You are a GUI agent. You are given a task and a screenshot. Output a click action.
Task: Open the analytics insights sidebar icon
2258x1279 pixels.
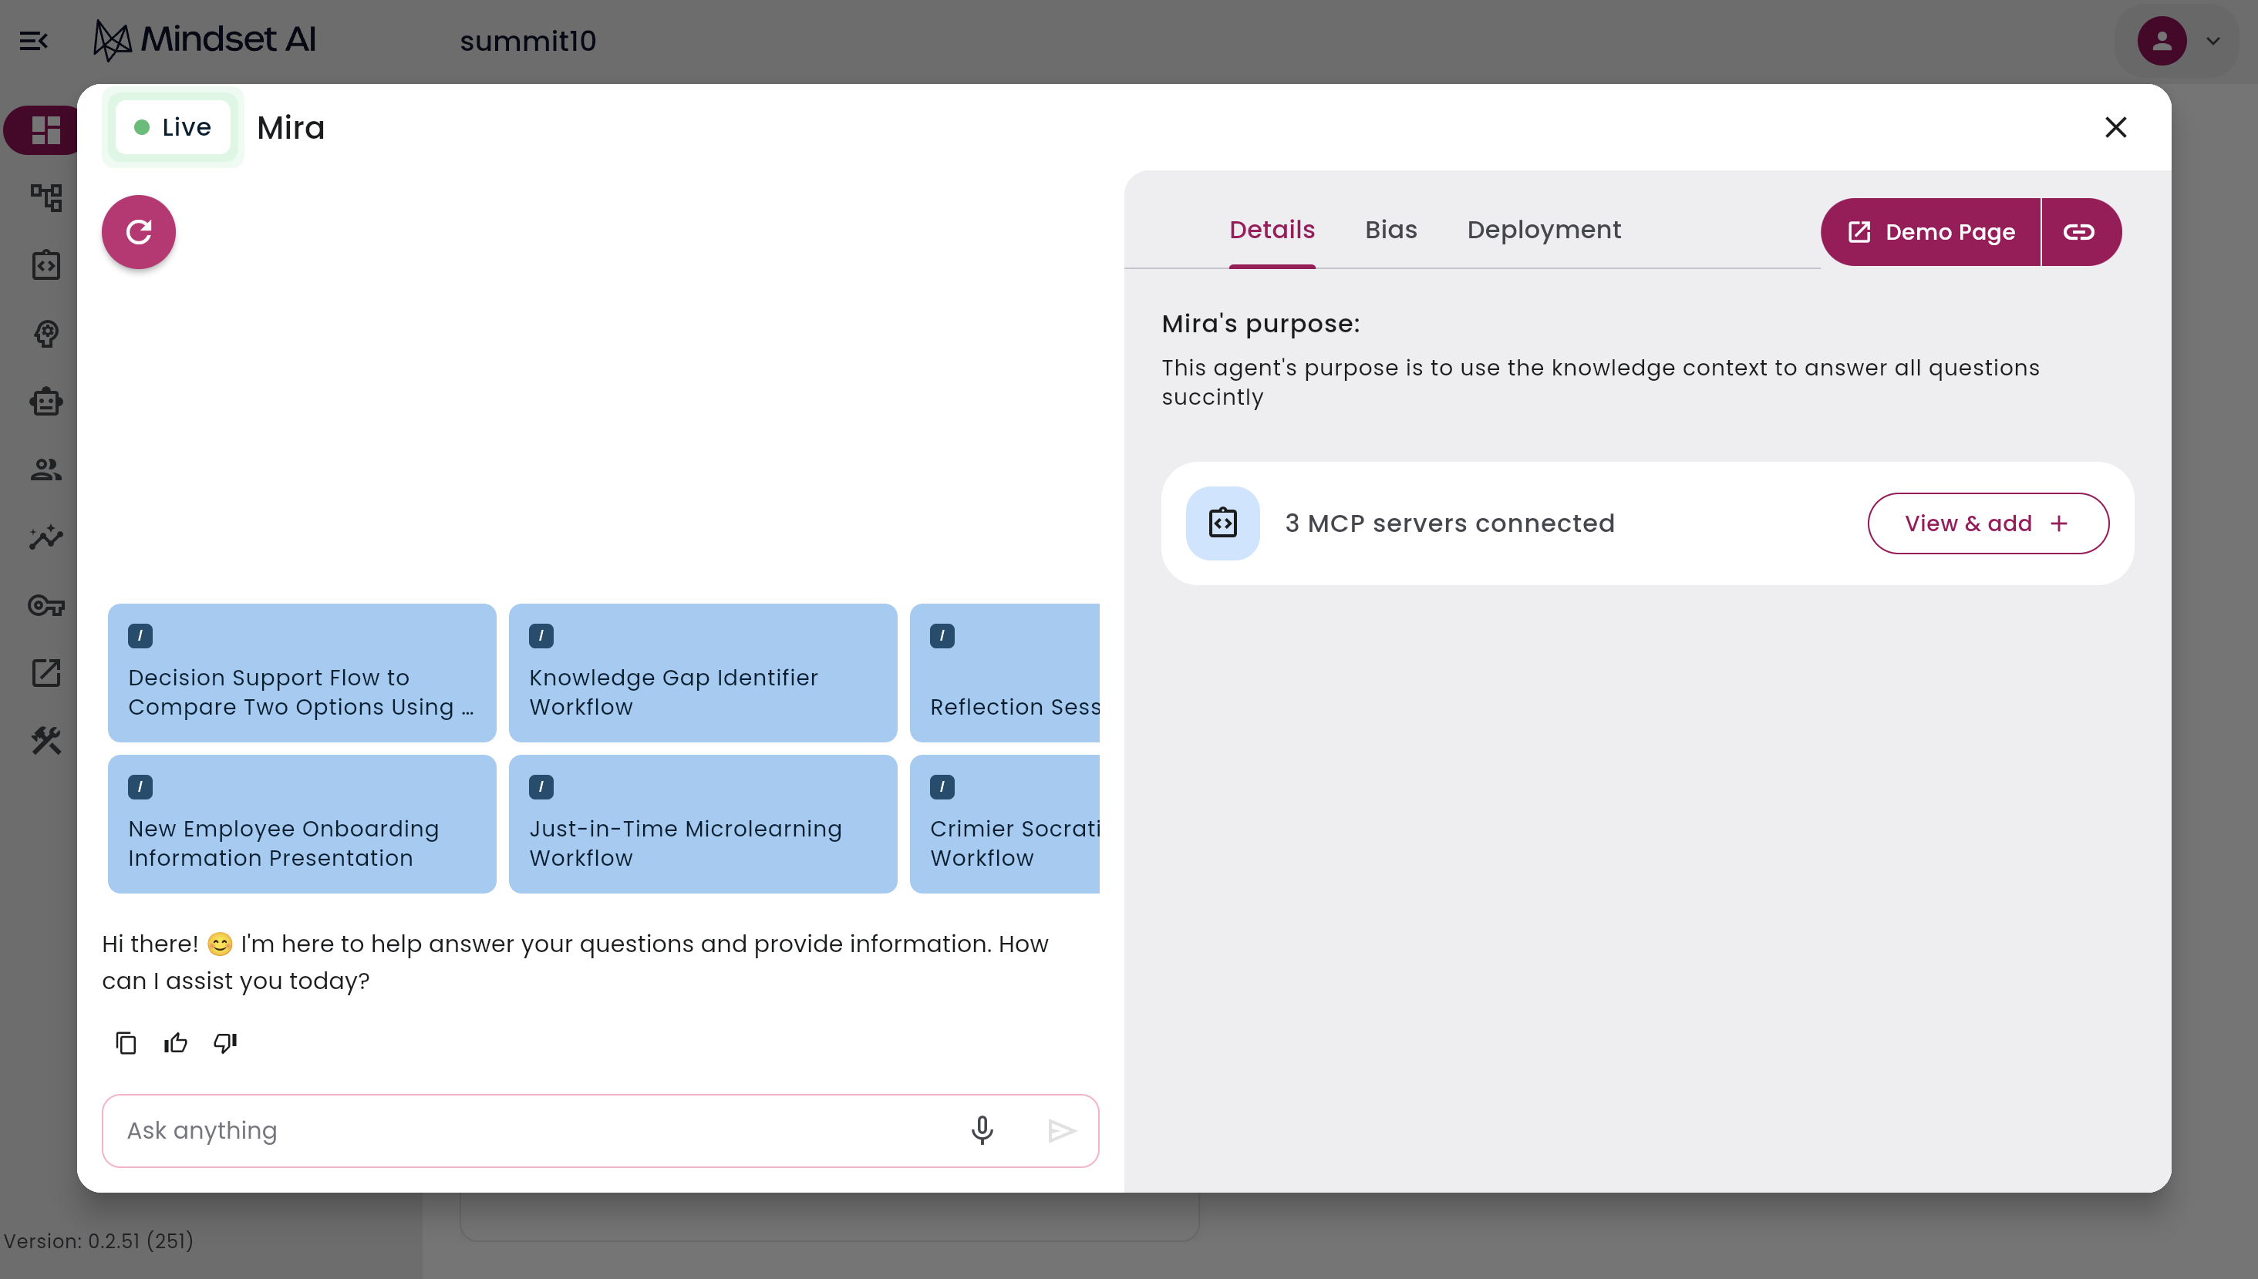[45, 537]
